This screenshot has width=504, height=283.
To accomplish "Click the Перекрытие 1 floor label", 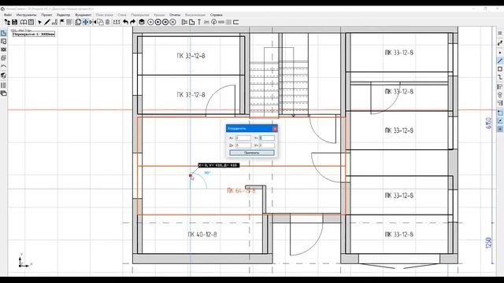I will coord(34,34).
